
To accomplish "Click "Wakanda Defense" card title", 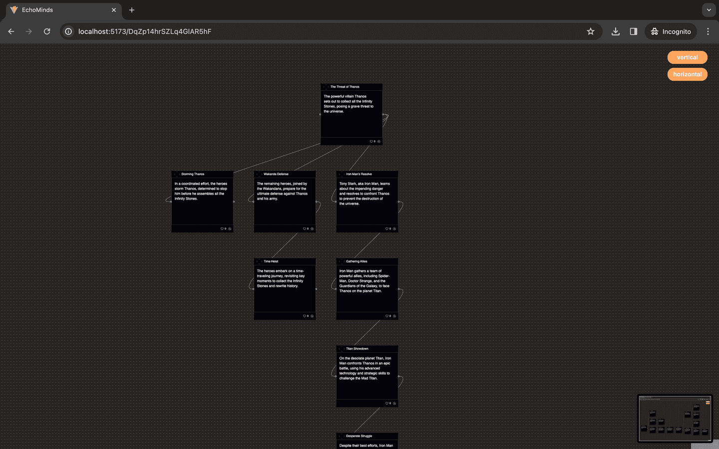I will coord(276,174).
